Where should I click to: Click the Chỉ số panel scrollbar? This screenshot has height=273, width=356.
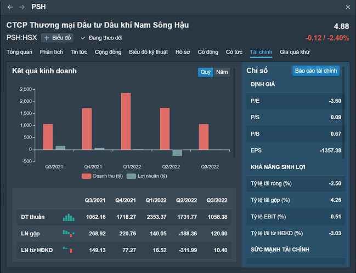(343, 113)
